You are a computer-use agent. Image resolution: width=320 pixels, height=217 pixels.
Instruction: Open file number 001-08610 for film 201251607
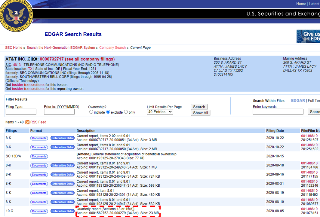point(309,136)
